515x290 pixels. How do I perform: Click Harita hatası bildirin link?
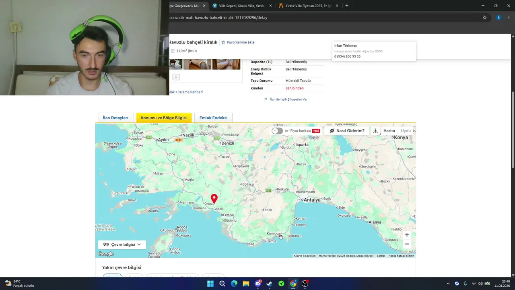click(401, 256)
